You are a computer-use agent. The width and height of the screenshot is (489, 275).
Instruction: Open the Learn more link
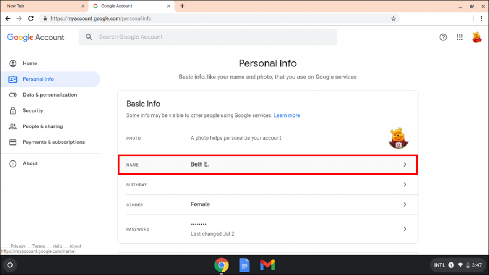(287, 115)
